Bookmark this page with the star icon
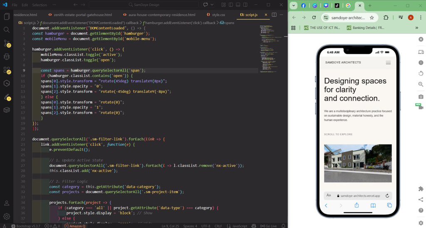This screenshot has height=228, width=426. 372,17
